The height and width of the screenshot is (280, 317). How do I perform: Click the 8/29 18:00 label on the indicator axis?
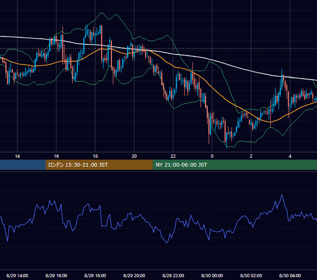tap(95, 275)
